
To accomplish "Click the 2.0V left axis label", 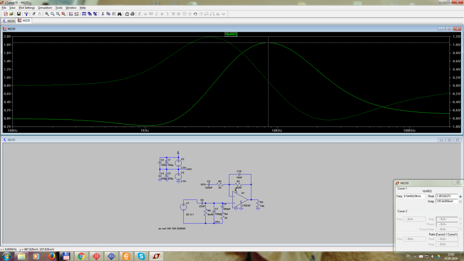I will [7, 36].
